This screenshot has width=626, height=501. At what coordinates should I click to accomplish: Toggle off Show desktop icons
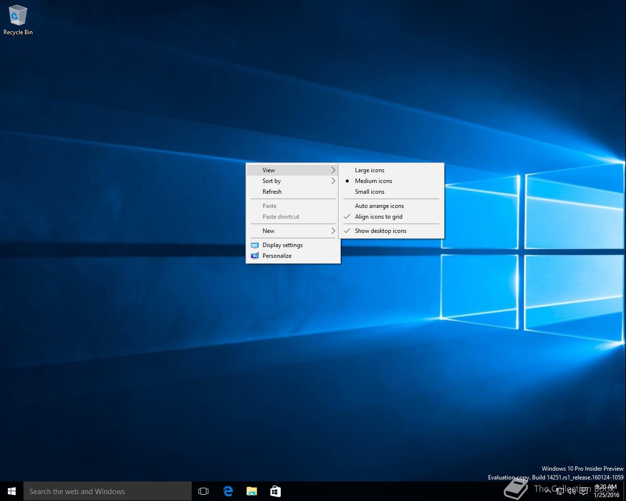[380, 231]
